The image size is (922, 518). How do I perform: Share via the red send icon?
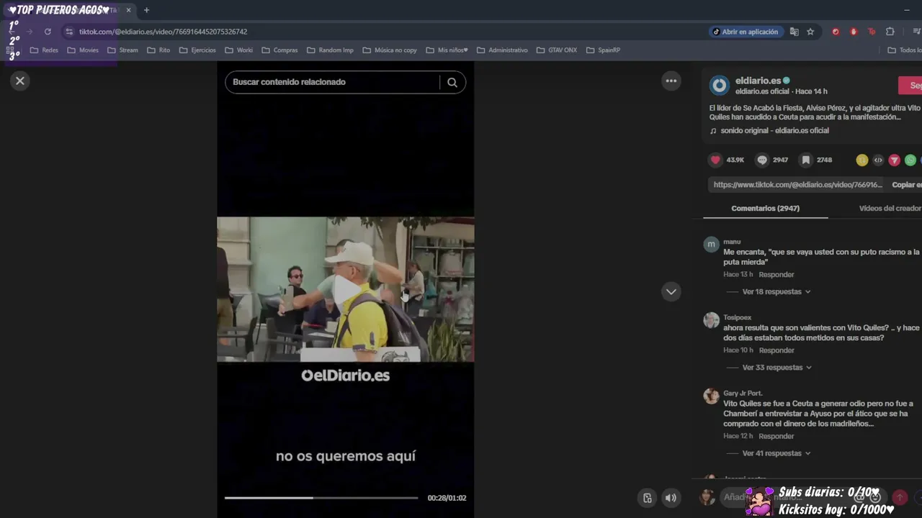tap(894, 160)
